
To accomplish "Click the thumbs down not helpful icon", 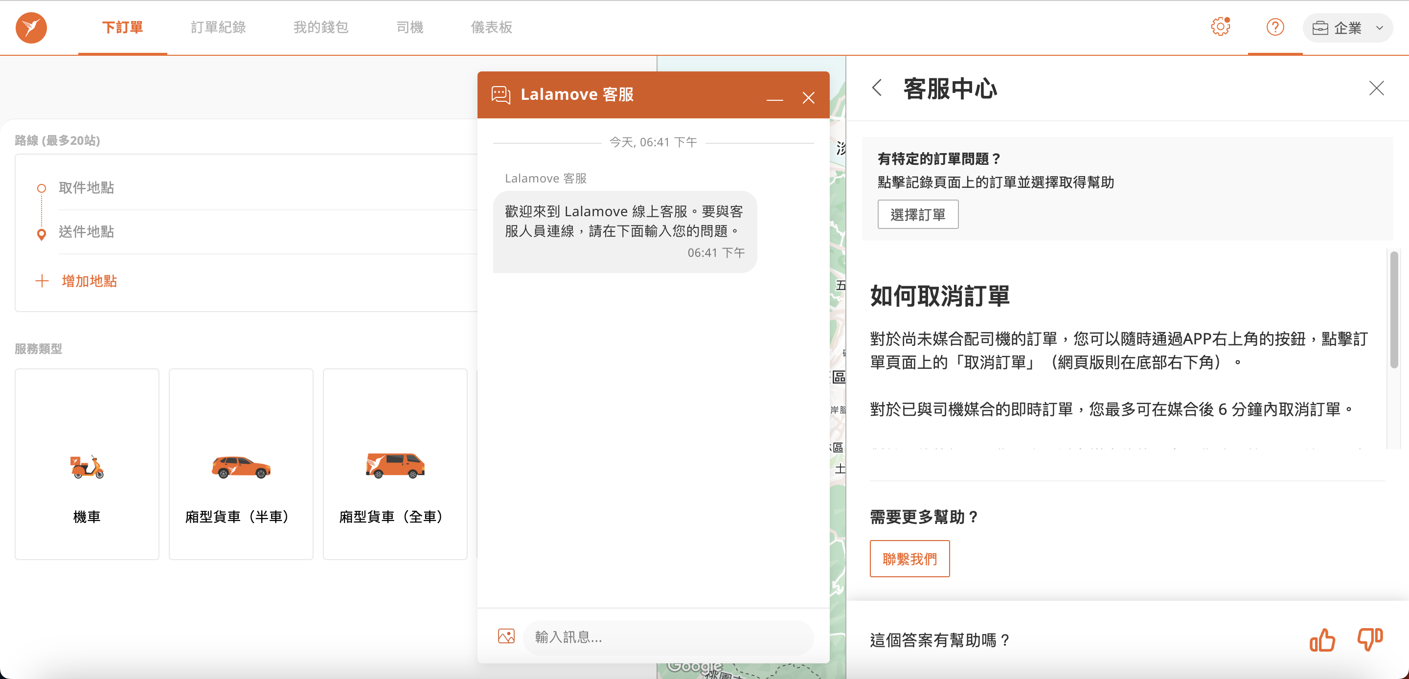I will [x=1370, y=639].
